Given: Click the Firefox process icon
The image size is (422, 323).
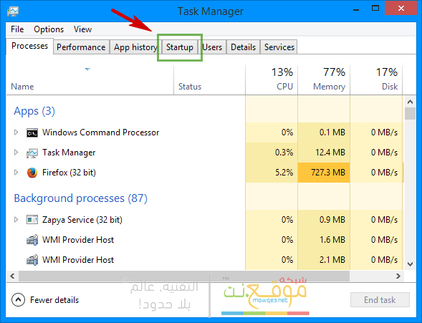Looking at the screenshot, I should tap(32, 173).
